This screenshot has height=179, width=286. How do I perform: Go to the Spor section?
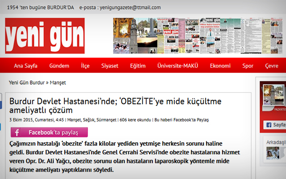[248, 66]
